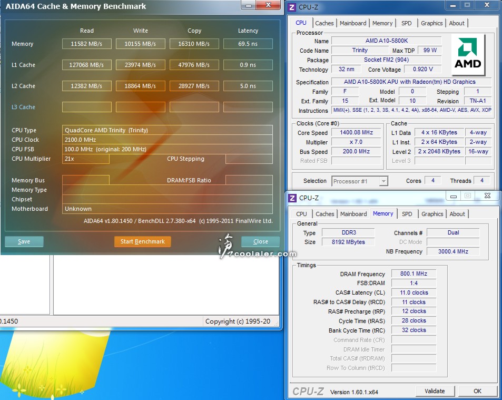This screenshot has width=502, height=400.
Task: Open About tab in upper CPU-Z window
Action: tap(457, 23)
